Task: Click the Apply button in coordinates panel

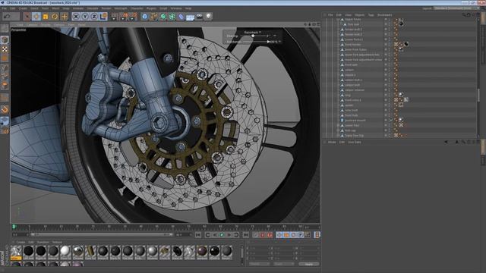Action: (309, 264)
